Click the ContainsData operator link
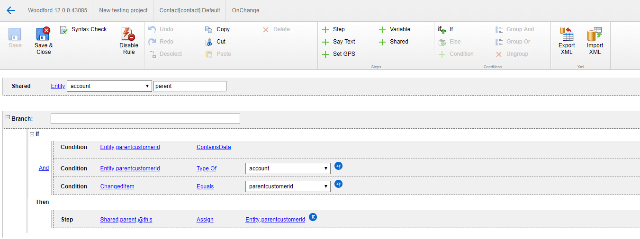This screenshot has width=640, height=239. [x=214, y=147]
